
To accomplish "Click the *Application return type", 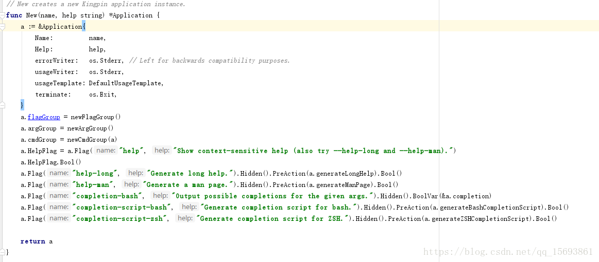I will [x=130, y=15].
